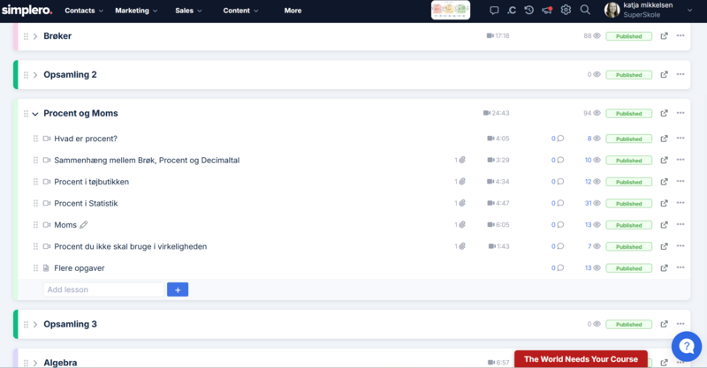This screenshot has width=707, height=368.
Task: Click the Add lesson text field
Action: 103,289
